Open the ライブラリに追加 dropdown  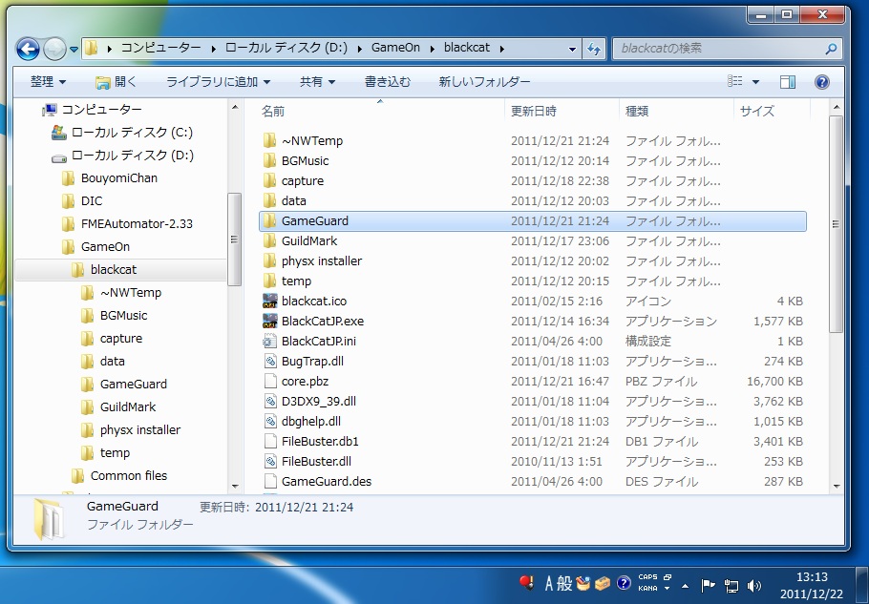click(x=218, y=82)
